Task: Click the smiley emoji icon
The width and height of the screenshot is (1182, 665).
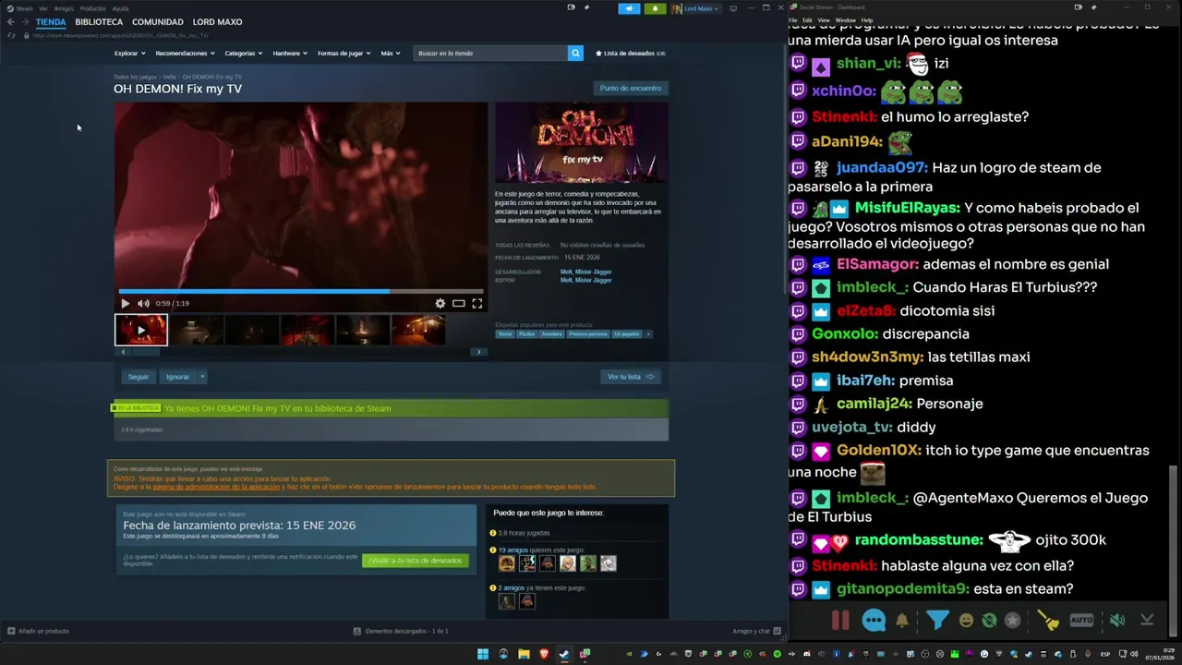Action: [966, 621]
